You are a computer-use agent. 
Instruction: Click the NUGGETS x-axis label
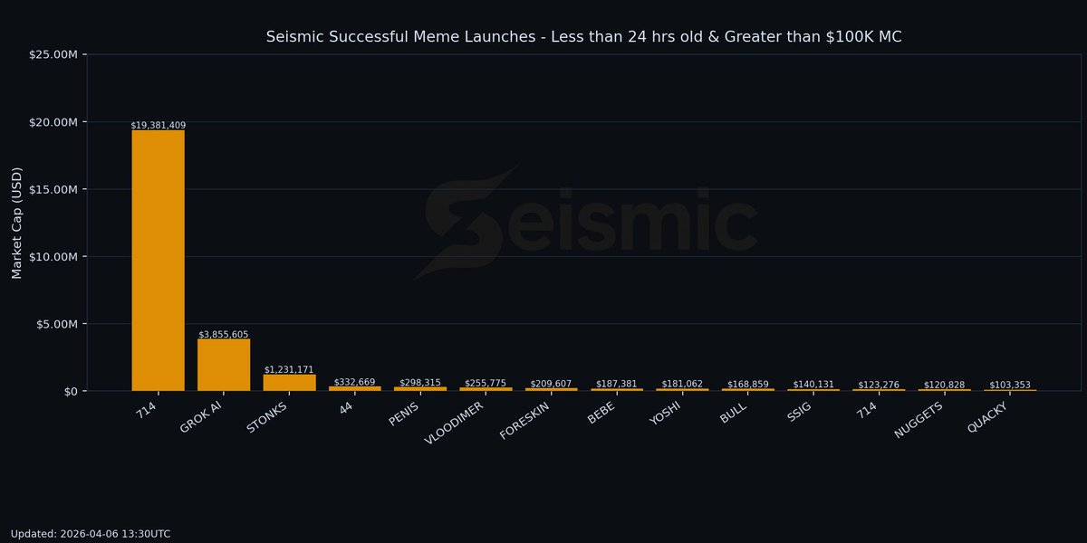point(919,420)
